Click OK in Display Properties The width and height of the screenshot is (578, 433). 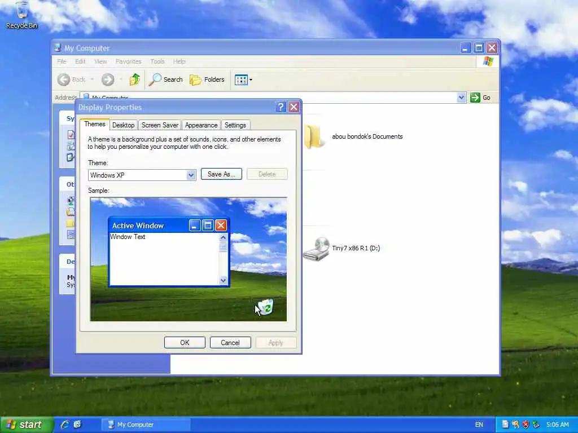coord(185,342)
